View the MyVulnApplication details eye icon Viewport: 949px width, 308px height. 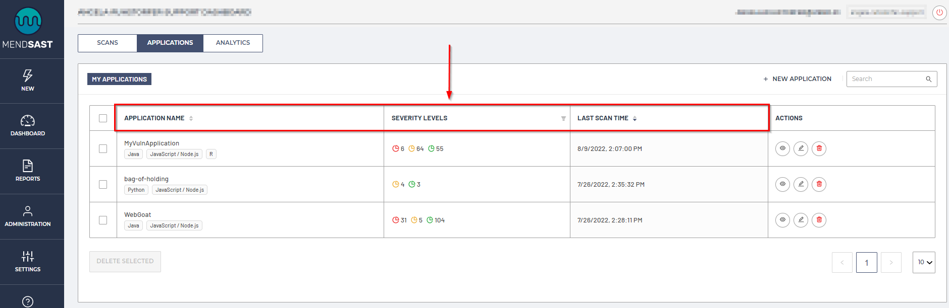tap(782, 148)
